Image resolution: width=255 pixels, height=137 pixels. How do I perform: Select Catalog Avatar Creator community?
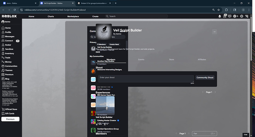click(107, 120)
